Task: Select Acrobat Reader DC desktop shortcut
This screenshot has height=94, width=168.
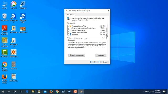Action: click(4, 30)
